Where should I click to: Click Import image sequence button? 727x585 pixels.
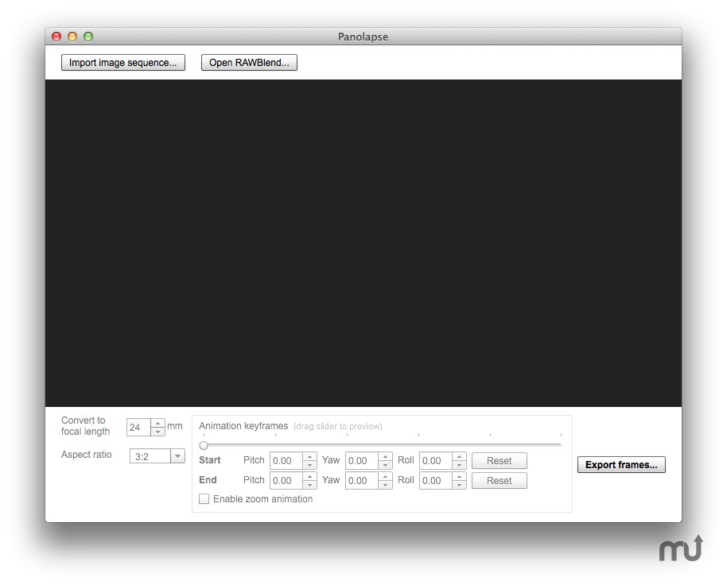click(122, 63)
